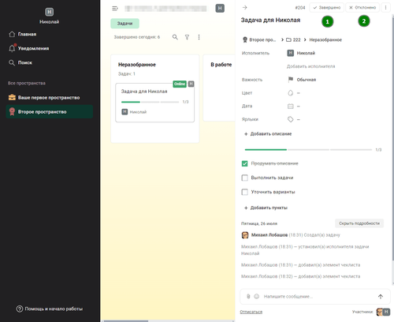
Task: Open task panel three-dot menu
Action: (x=385, y=8)
